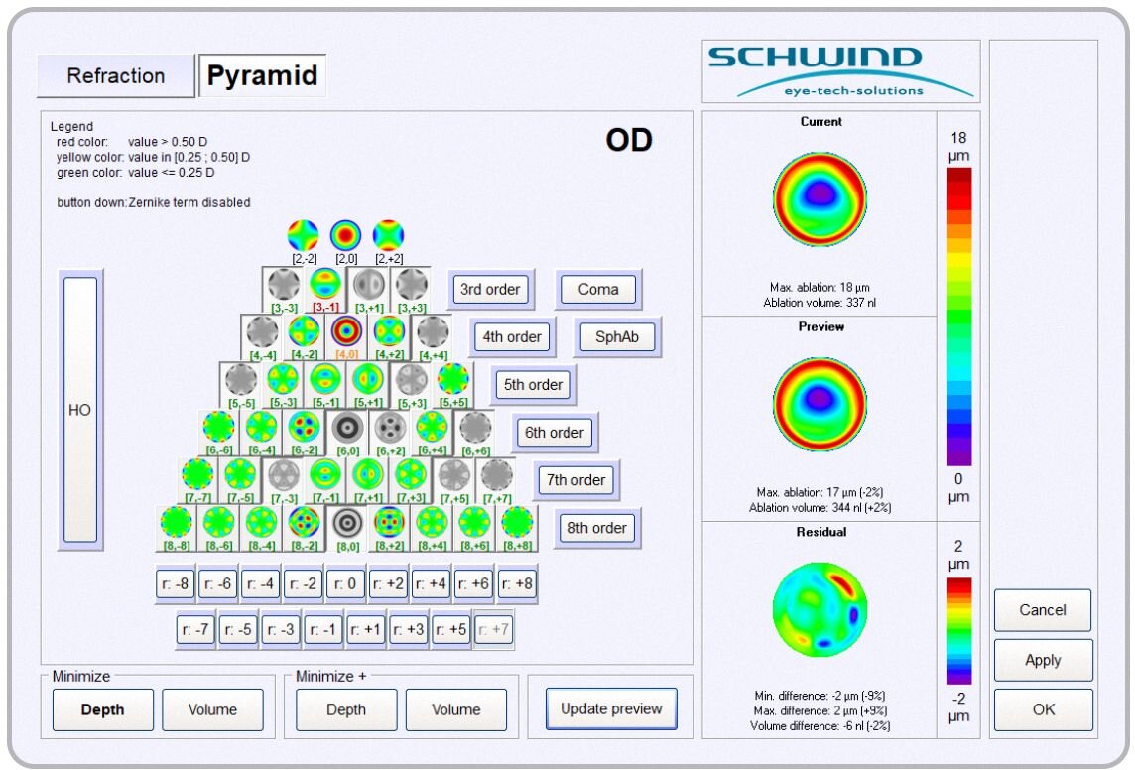Click the [2,-2] astigmatism map icon
This screenshot has height=770, width=1135.
(304, 236)
